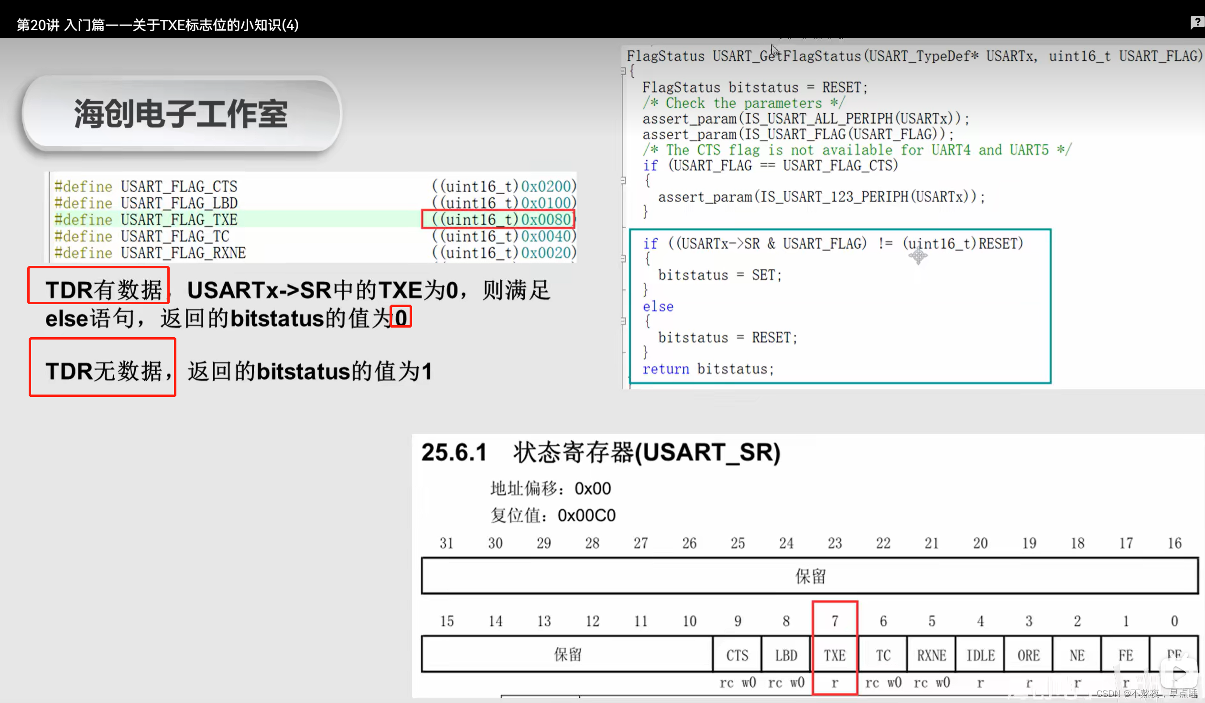Screen dimensions: 1205x703
Task: Click the bitstatus = SET line
Action: click(x=720, y=275)
